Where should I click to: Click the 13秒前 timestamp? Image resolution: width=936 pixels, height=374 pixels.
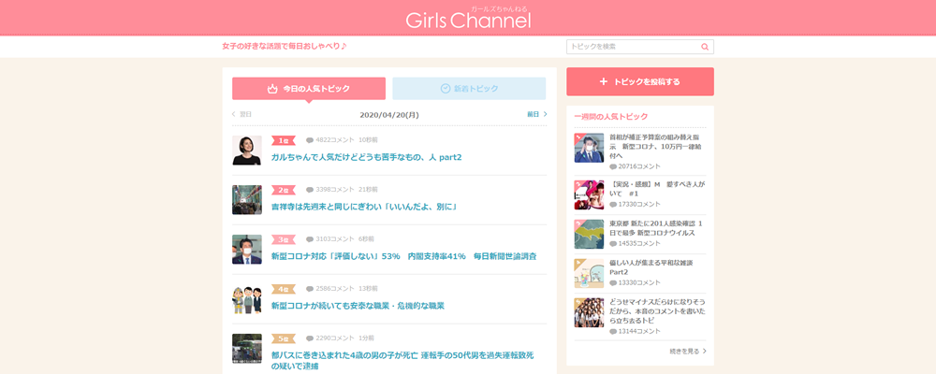[x=368, y=289]
